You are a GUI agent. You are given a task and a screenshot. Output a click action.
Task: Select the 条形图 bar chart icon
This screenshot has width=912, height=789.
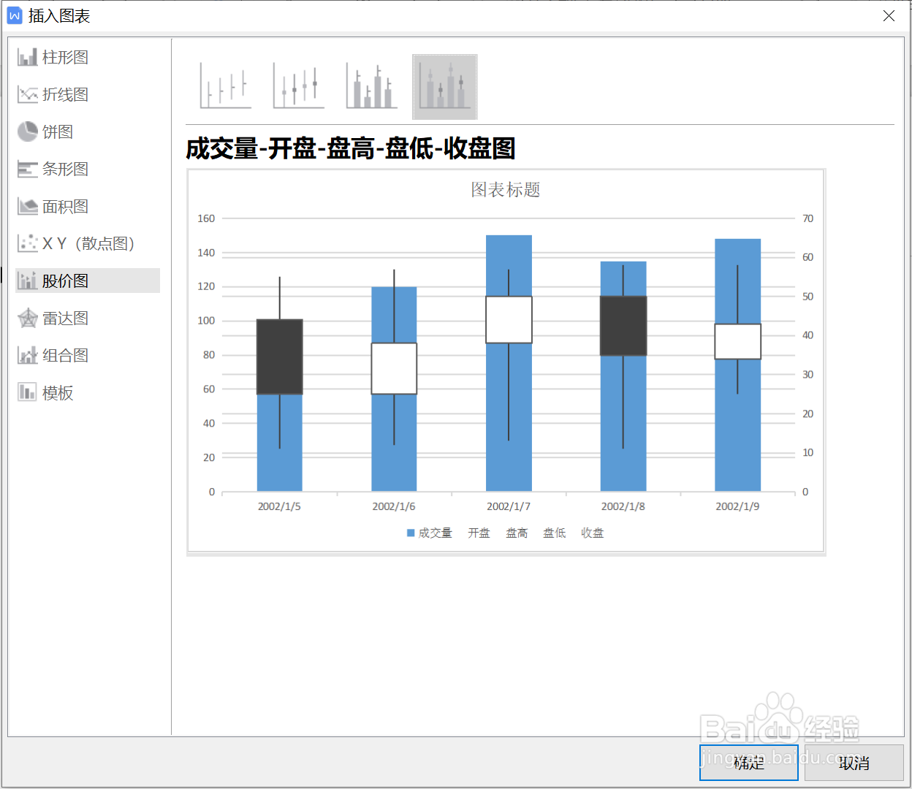(x=28, y=169)
